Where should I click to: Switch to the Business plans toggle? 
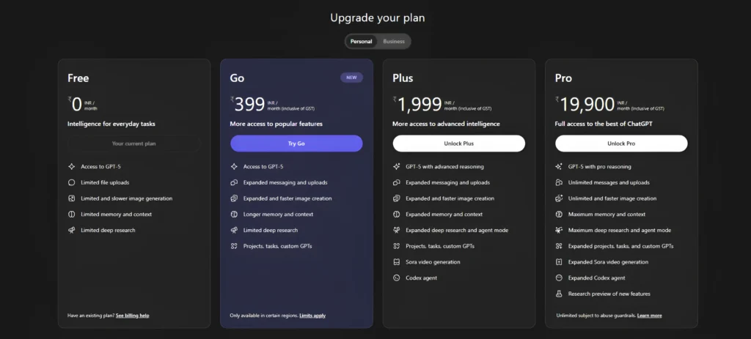tap(394, 42)
